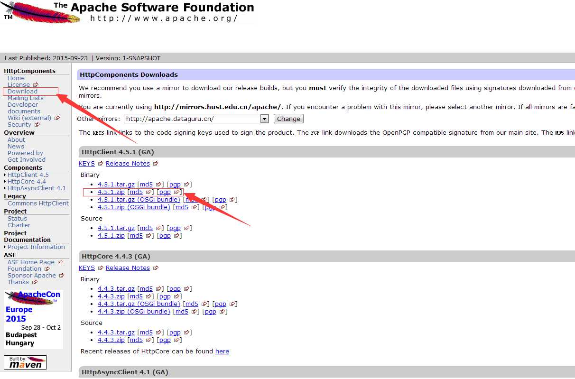Download HttpClient 4.5.1.tar.gz (OSGi bundle)

pos(139,200)
